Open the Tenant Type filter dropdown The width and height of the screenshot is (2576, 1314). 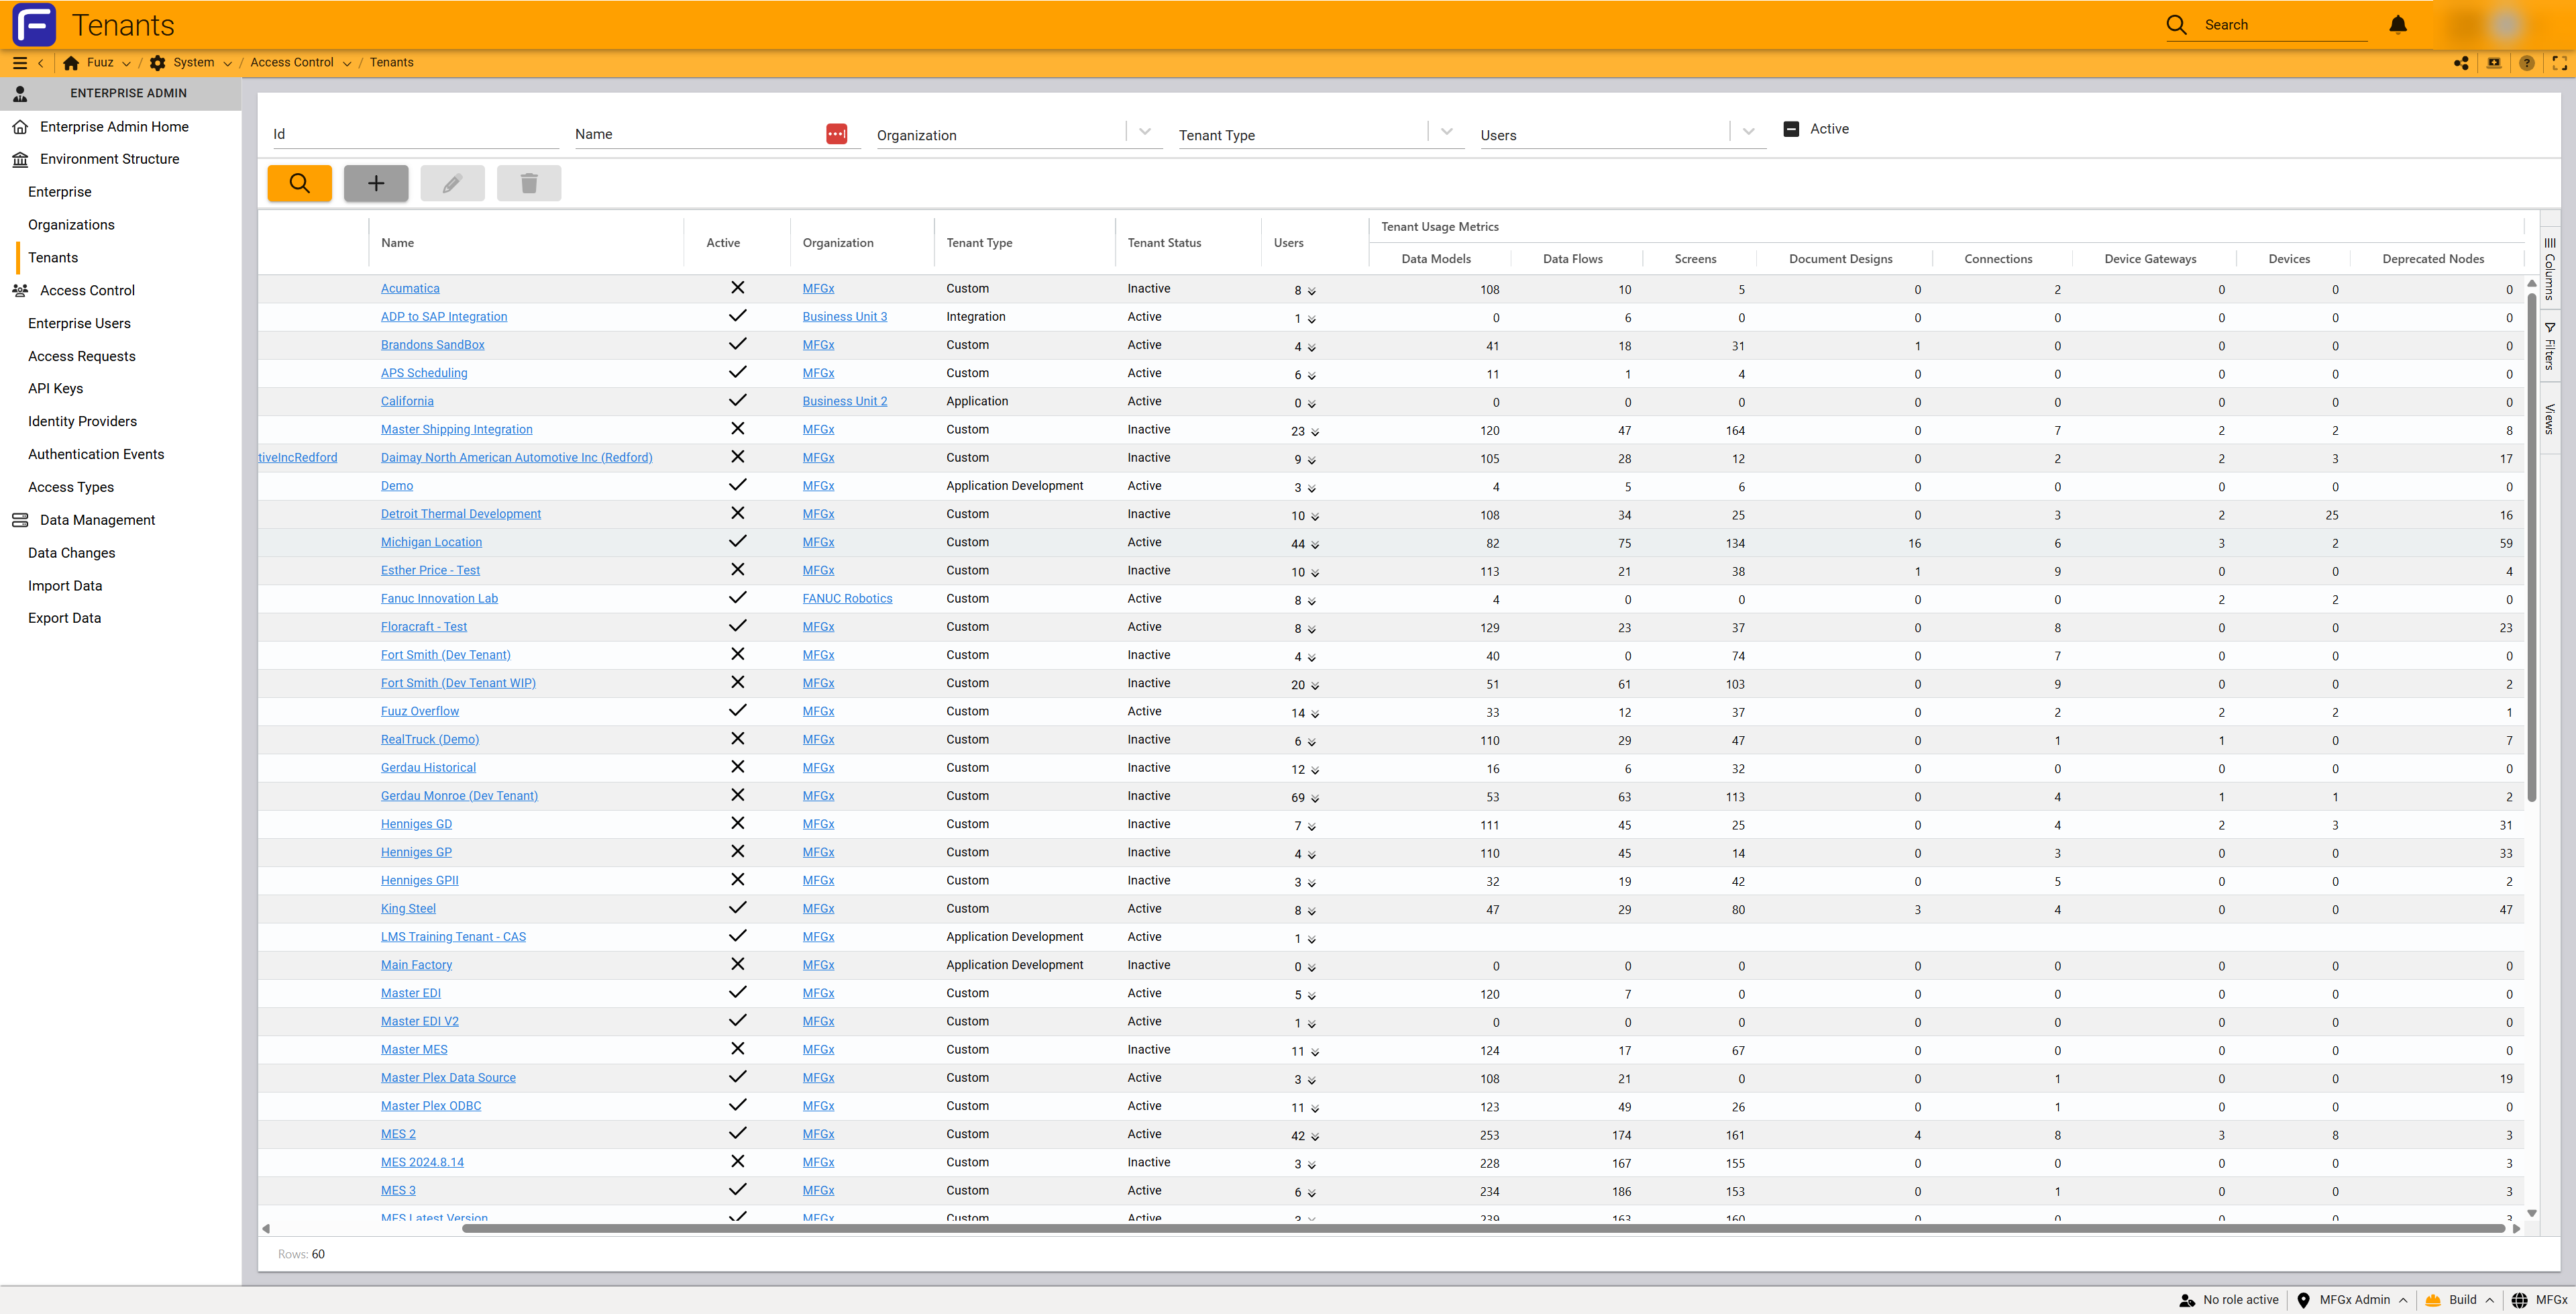coord(1447,131)
